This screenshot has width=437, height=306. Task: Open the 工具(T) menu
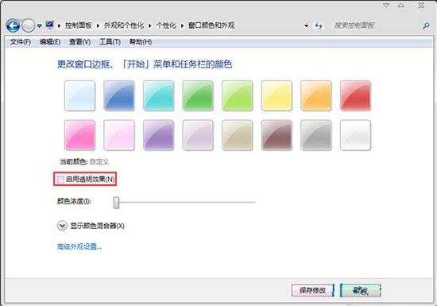coord(110,42)
